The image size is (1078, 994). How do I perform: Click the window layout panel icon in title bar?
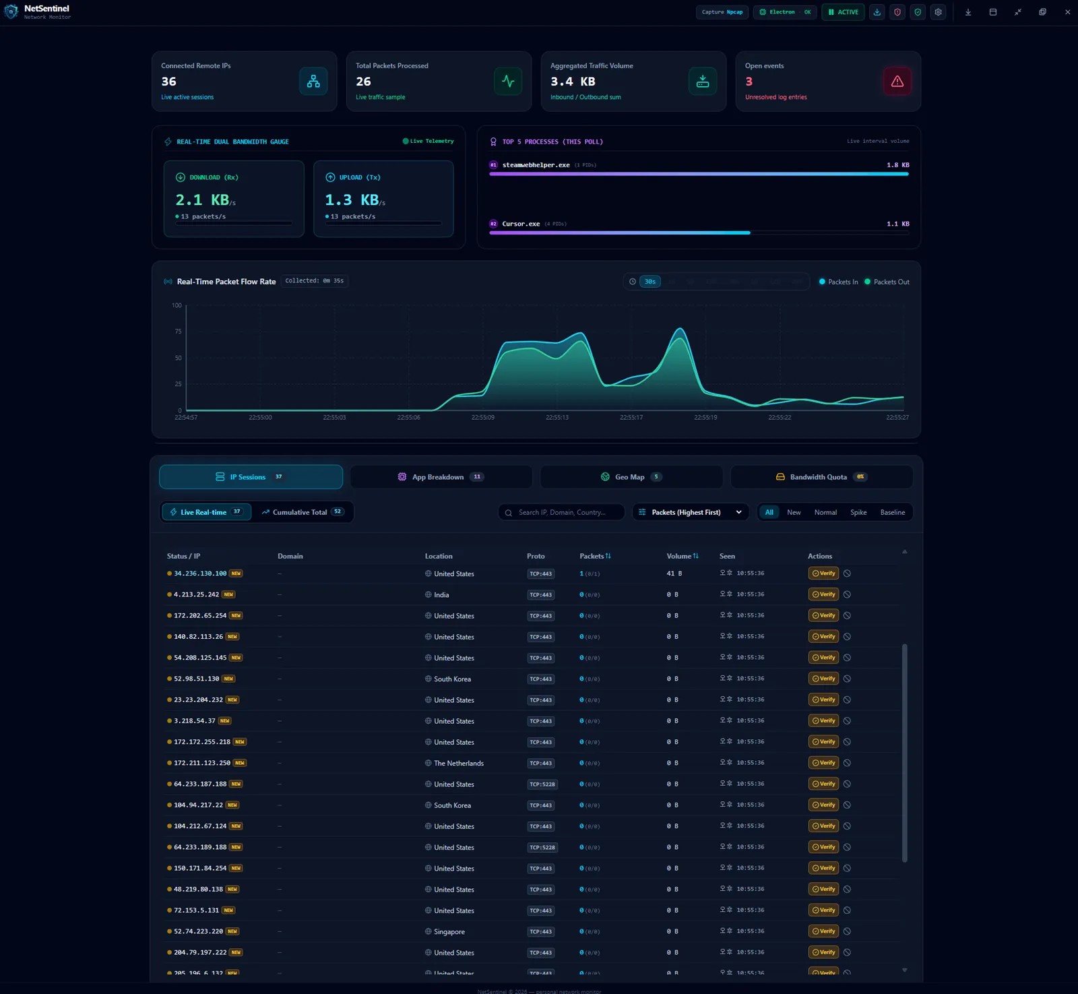[993, 12]
